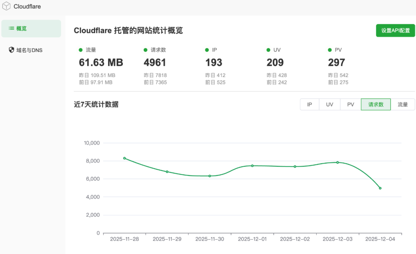Select the 流量 chart tab
This screenshot has width=416, height=254.
[x=403, y=104]
